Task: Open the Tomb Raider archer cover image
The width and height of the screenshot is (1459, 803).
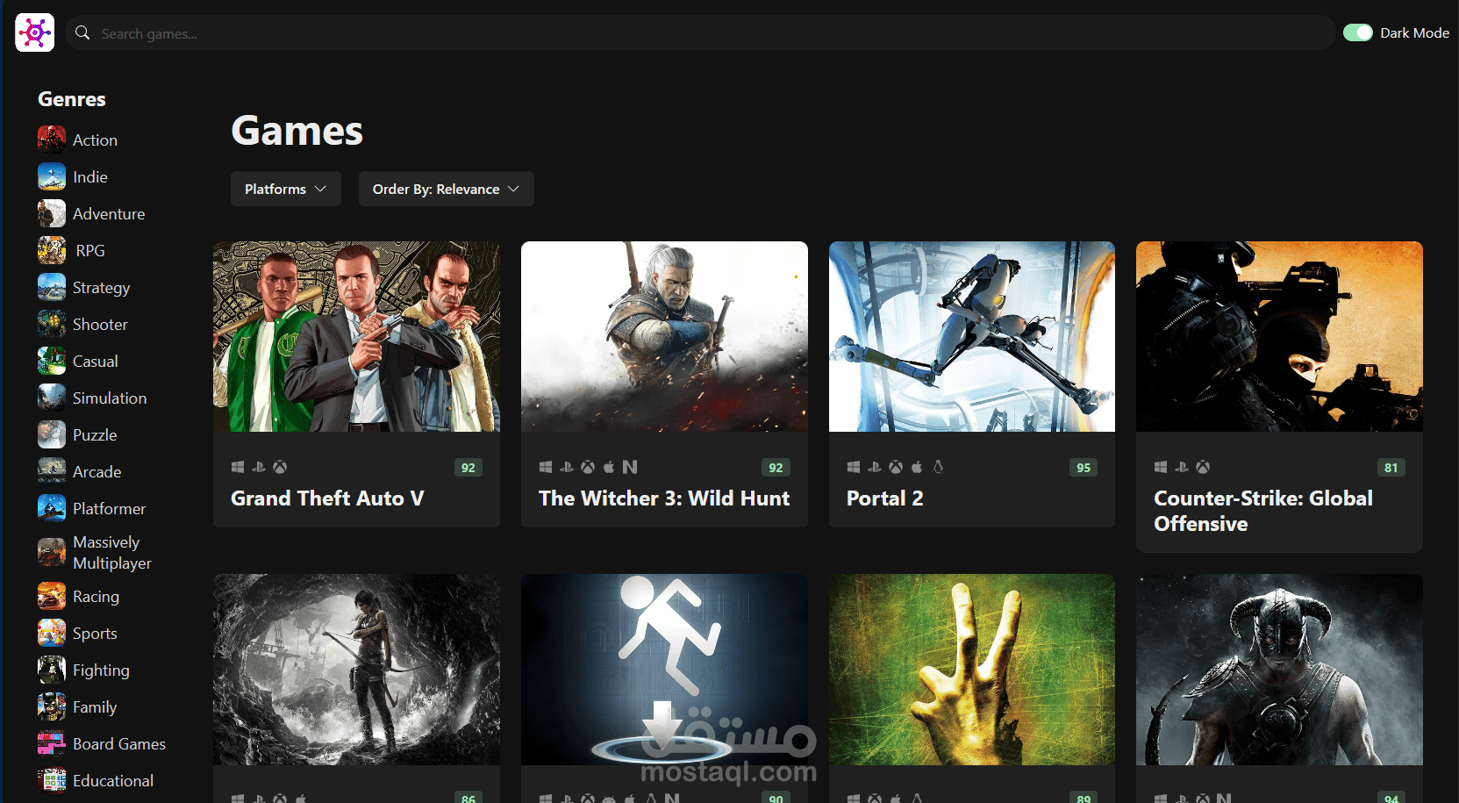Action: (356, 670)
